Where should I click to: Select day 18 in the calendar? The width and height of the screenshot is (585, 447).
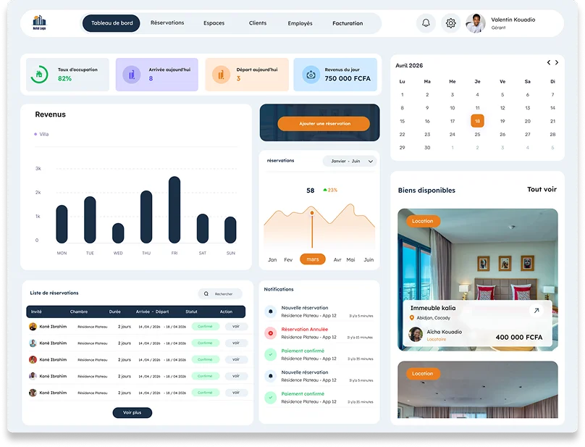[477, 121]
